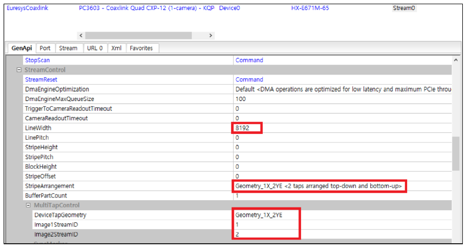This screenshot has height=248, width=466.
Task: Edit StripeOffset value
Action: 343,176
